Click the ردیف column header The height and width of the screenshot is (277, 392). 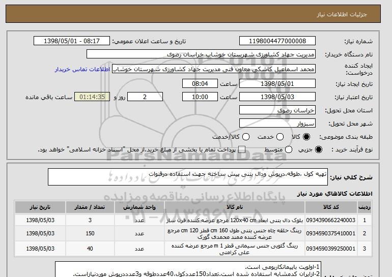[365, 207]
